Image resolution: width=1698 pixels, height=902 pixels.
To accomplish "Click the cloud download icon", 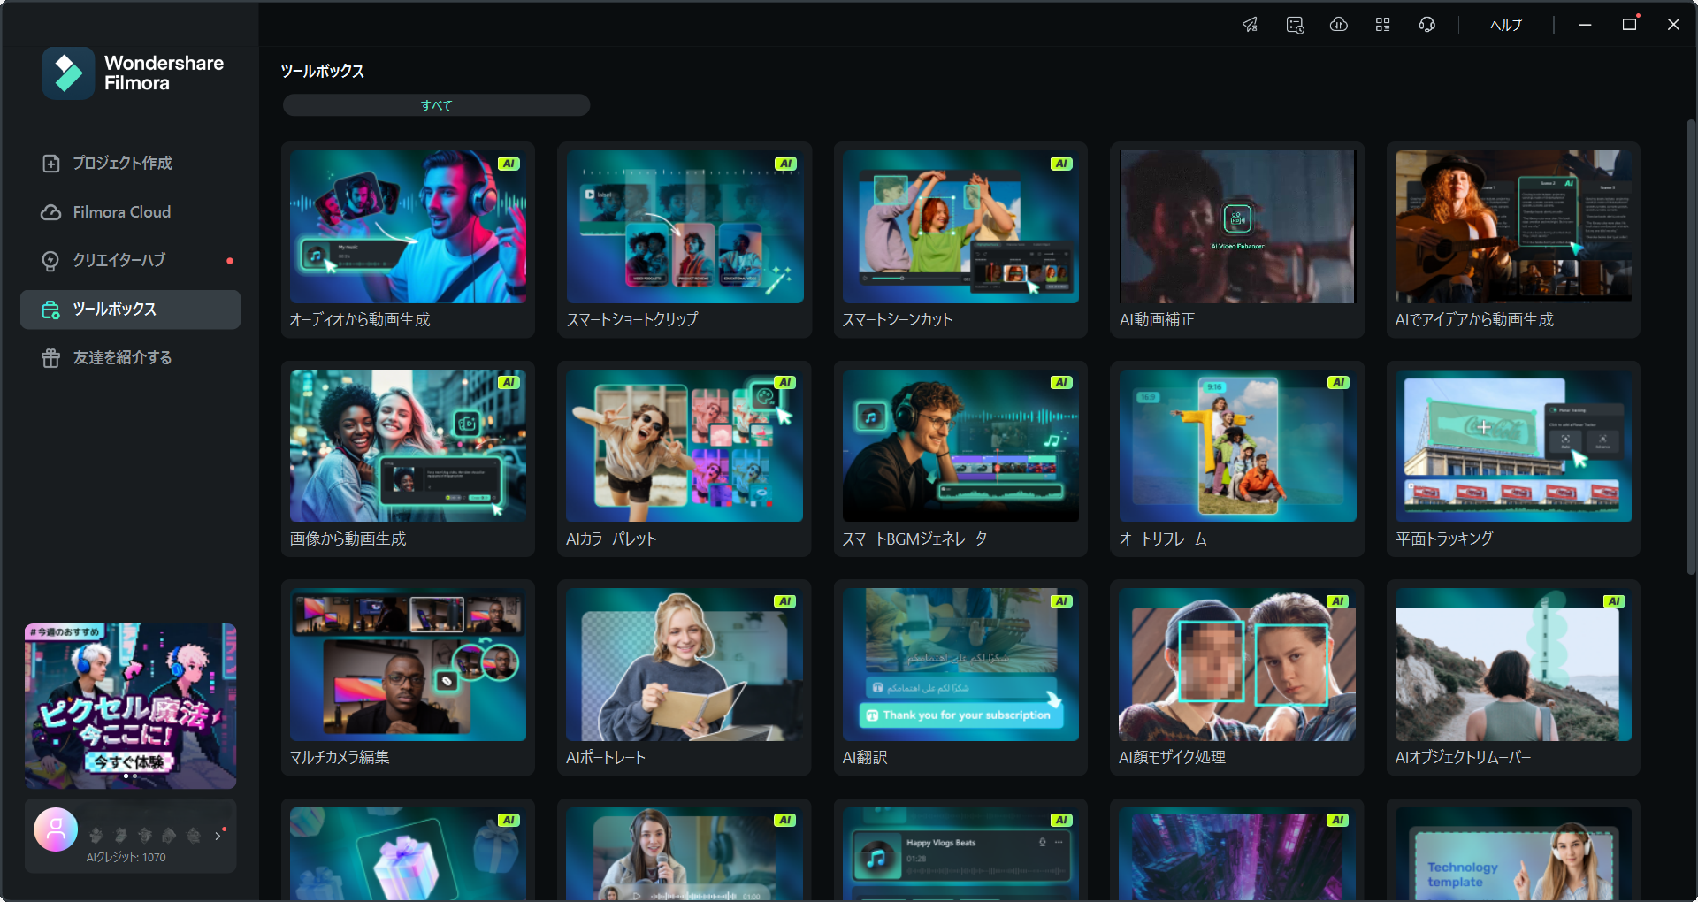I will [x=1339, y=25].
